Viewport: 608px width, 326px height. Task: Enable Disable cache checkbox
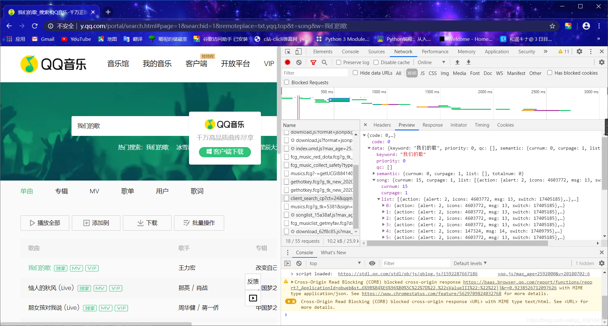tap(376, 63)
